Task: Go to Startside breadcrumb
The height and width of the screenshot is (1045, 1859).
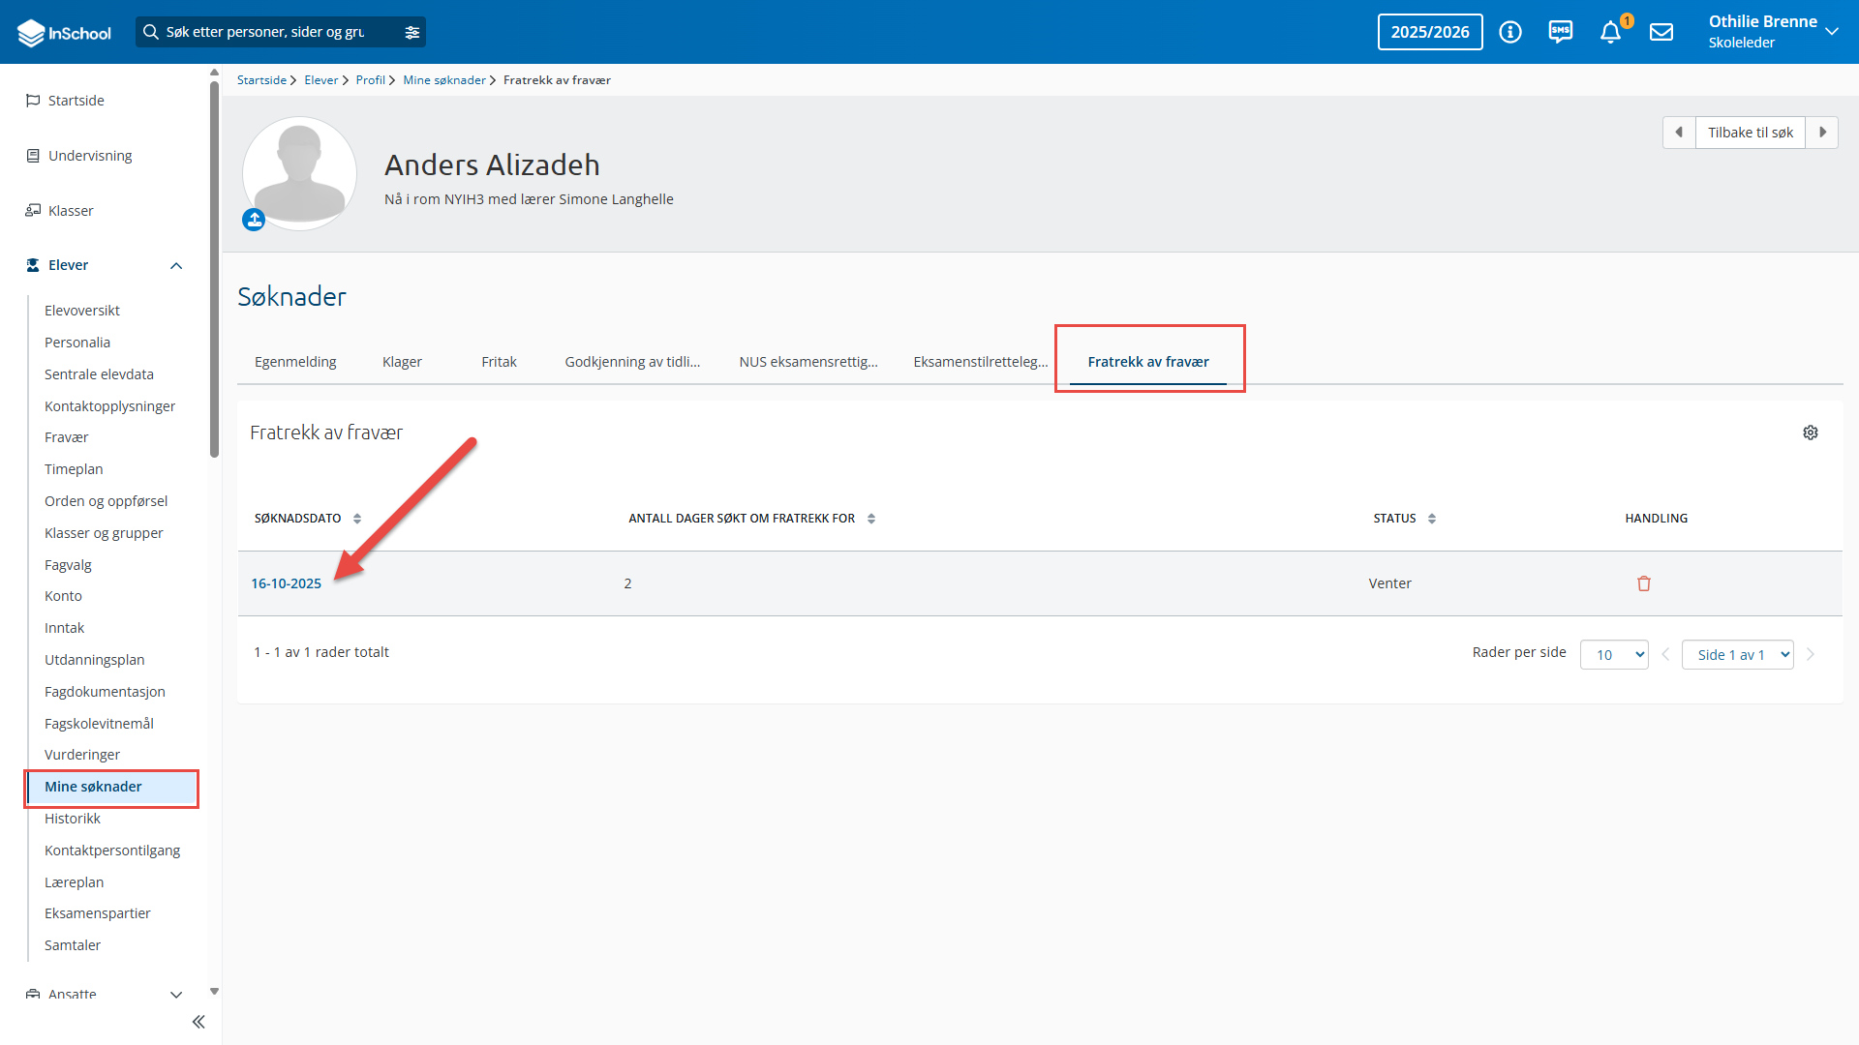Action: click(261, 80)
